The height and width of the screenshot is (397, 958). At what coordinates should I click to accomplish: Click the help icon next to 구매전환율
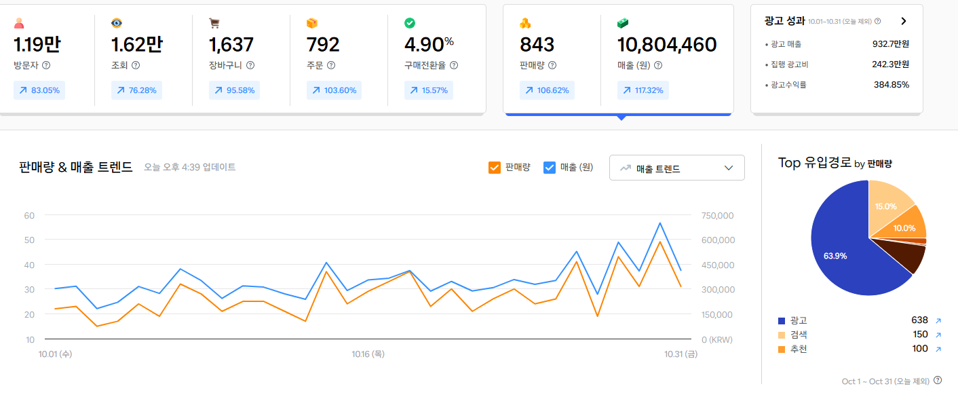point(454,66)
